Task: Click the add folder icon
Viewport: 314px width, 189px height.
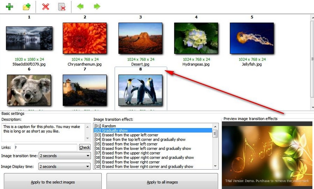Action: click(27, 6)
